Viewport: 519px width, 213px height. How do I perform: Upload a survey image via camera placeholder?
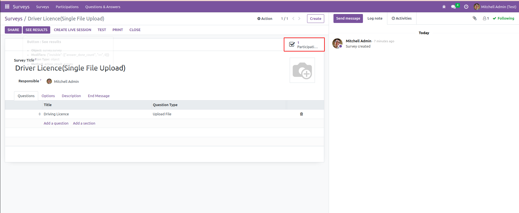pos(302,70)
